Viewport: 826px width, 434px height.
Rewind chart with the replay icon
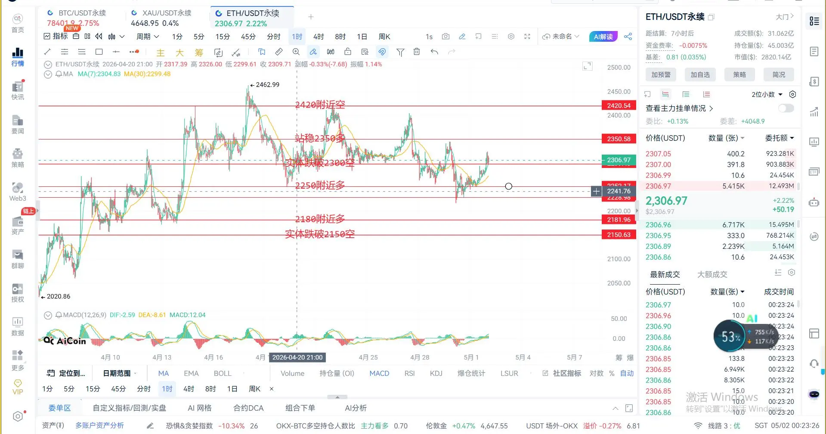tap(99, 37)
